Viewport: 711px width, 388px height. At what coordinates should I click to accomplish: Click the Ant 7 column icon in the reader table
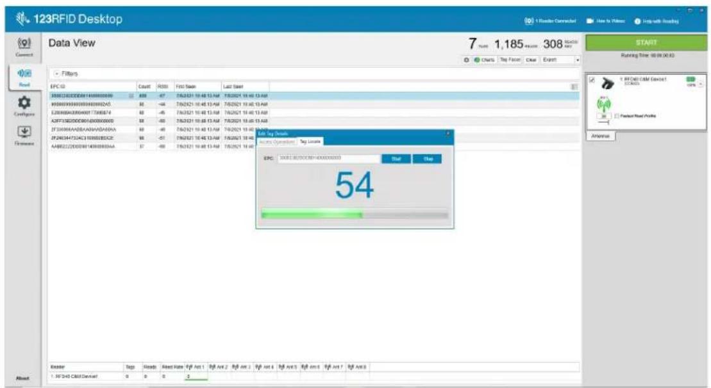coord(328,367)
